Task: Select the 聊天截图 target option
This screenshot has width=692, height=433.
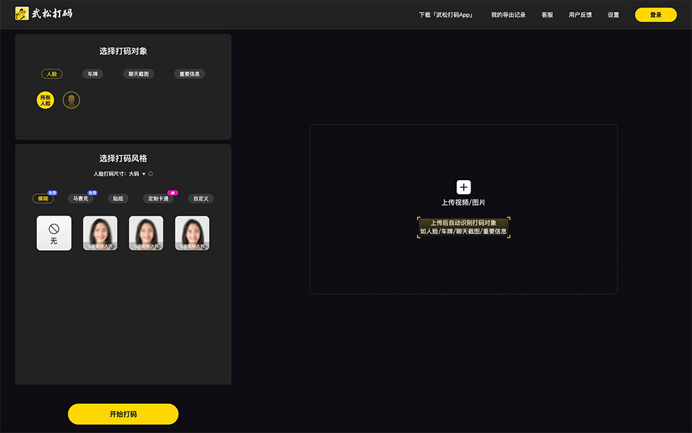Action: (138, 74)
